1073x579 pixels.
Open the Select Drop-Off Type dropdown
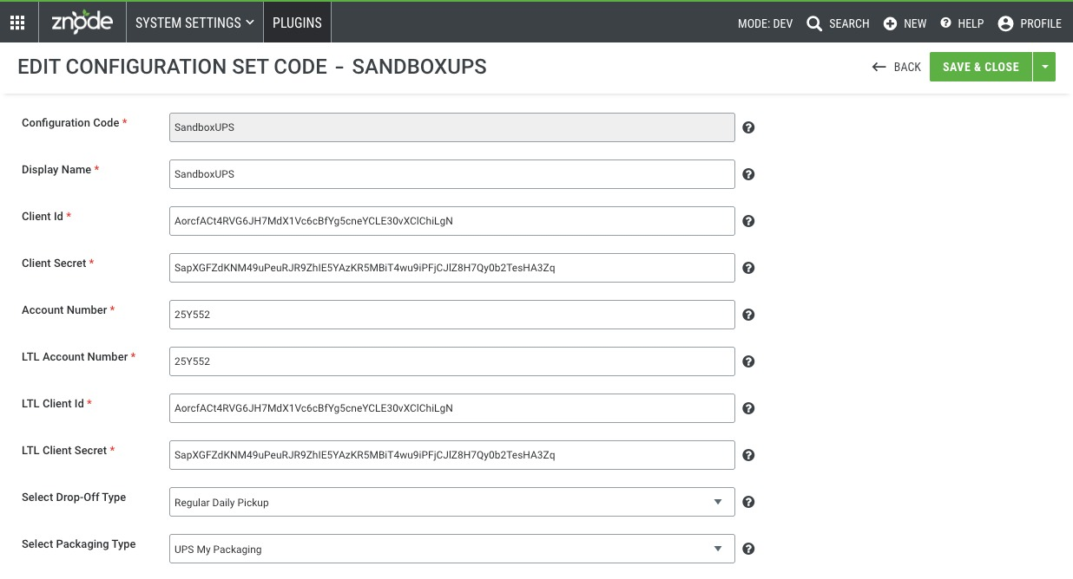coord(452,502)
